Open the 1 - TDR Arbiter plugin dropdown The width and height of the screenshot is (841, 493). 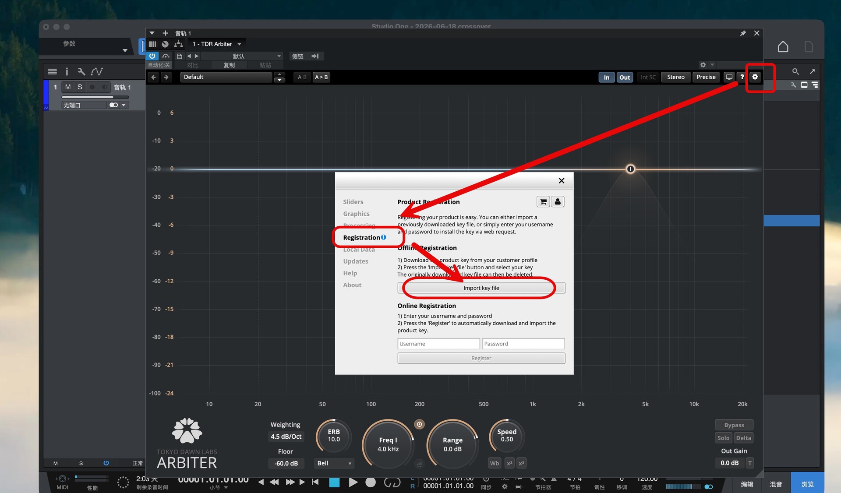tap(217, 44)
